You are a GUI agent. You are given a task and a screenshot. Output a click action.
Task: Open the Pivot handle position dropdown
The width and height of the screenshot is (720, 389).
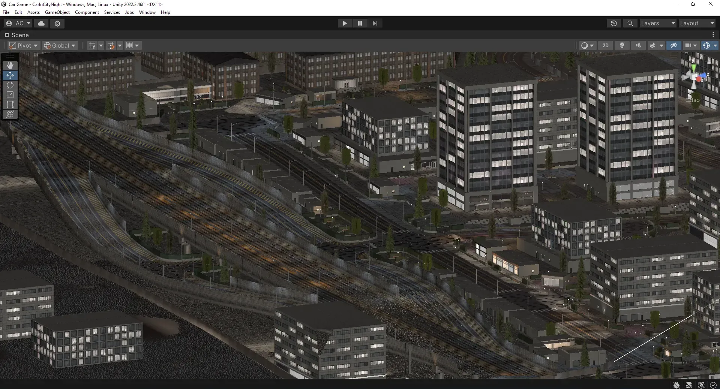[x=24, y=45]
